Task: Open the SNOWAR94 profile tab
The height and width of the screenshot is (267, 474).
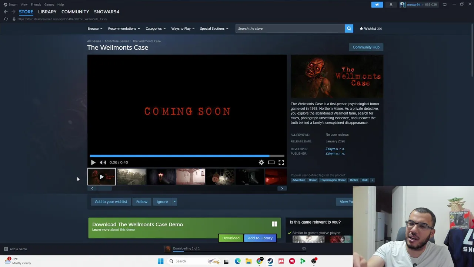Action: pos(107,12)
